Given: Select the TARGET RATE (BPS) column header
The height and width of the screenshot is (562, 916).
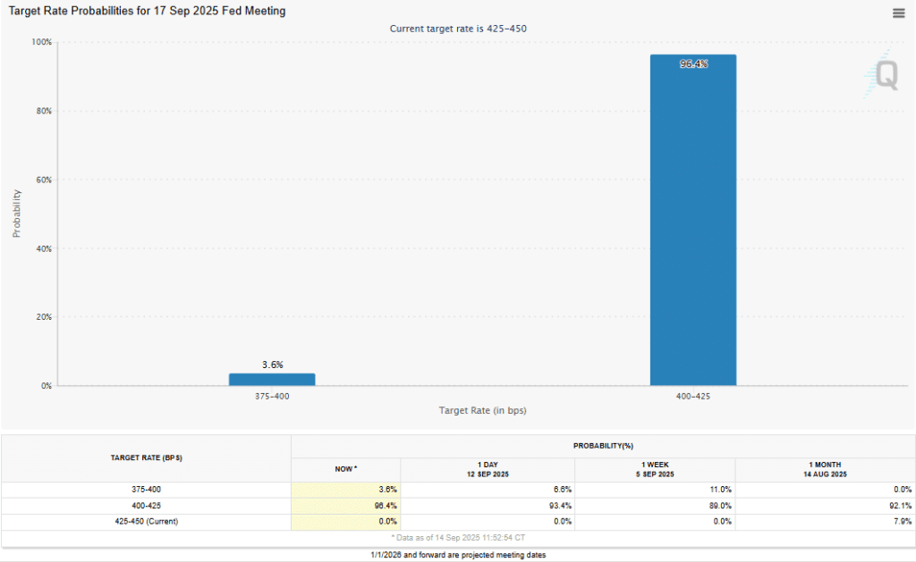Looking at the screenshot, I should point(145,457).
